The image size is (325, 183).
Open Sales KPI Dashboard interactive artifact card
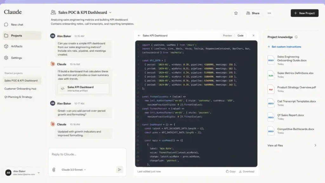[x=83, y=89]
